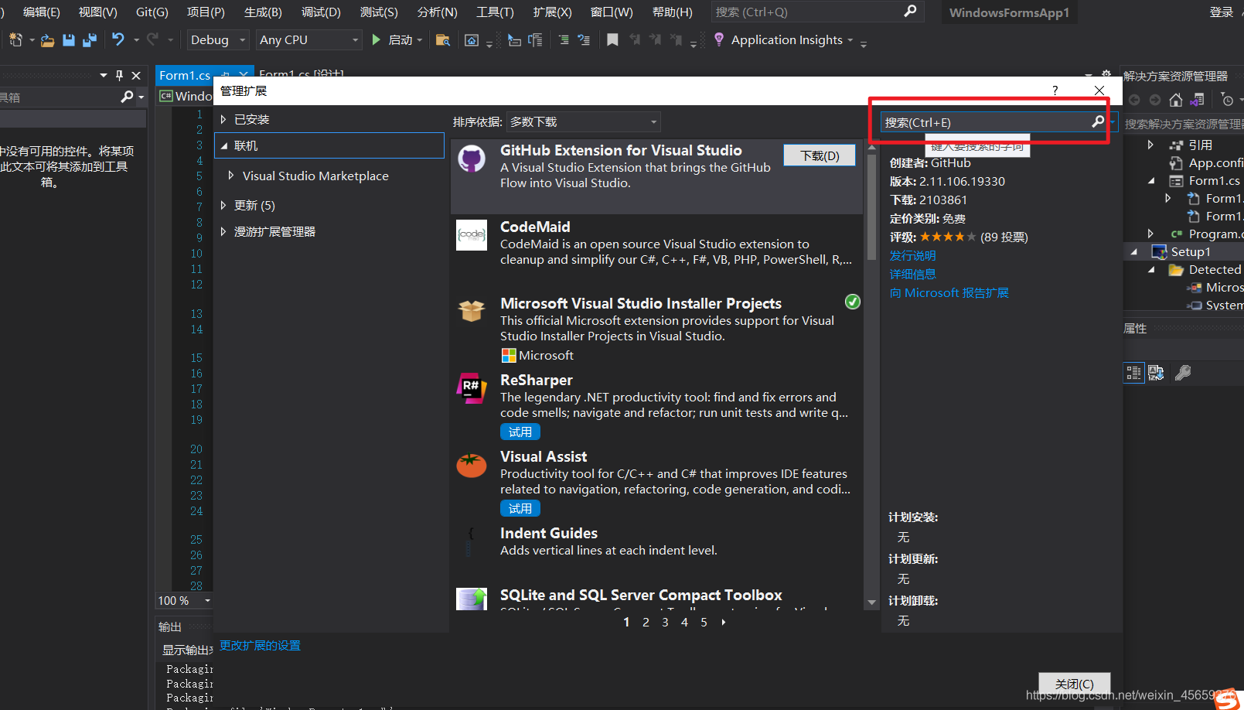Open the sort-by 多数下载 dropdown
The width and height of the screenshot is (1244, 710).
click(583, 121)
